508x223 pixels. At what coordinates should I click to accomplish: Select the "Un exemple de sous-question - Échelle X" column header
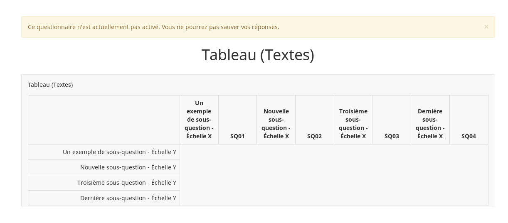click(x=199, y=120)
